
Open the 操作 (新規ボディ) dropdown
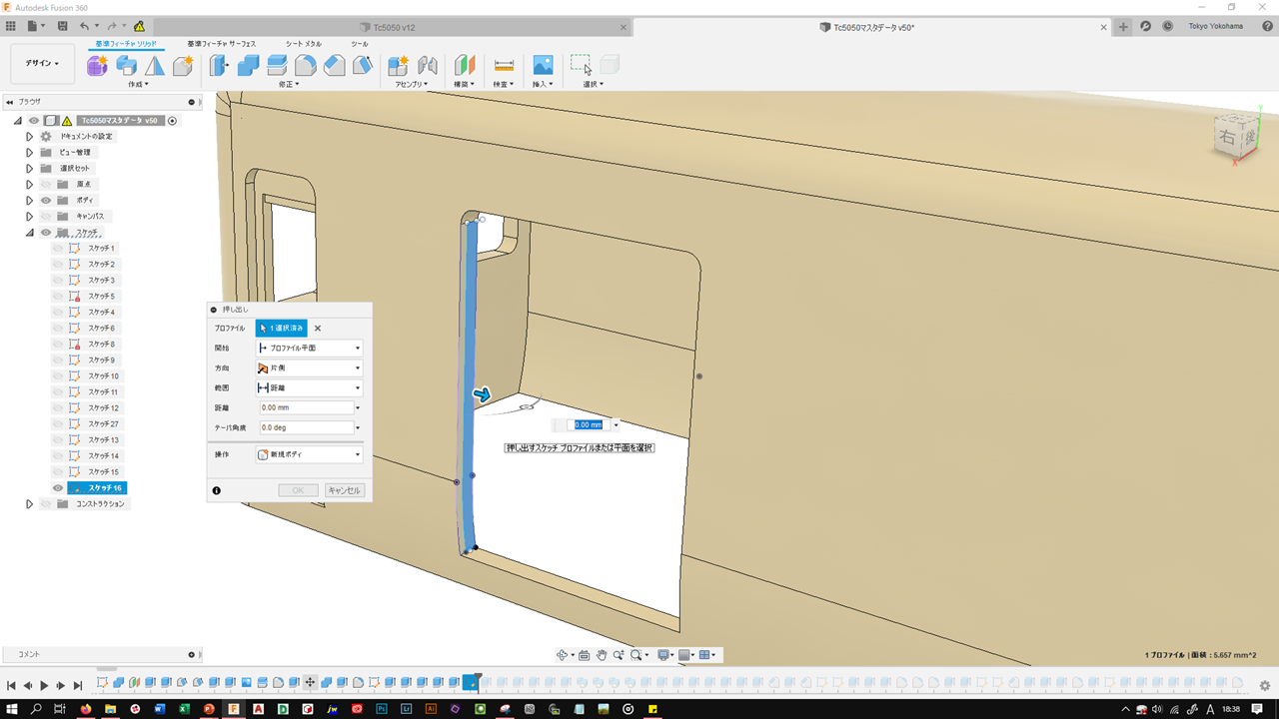pos(309,454)
